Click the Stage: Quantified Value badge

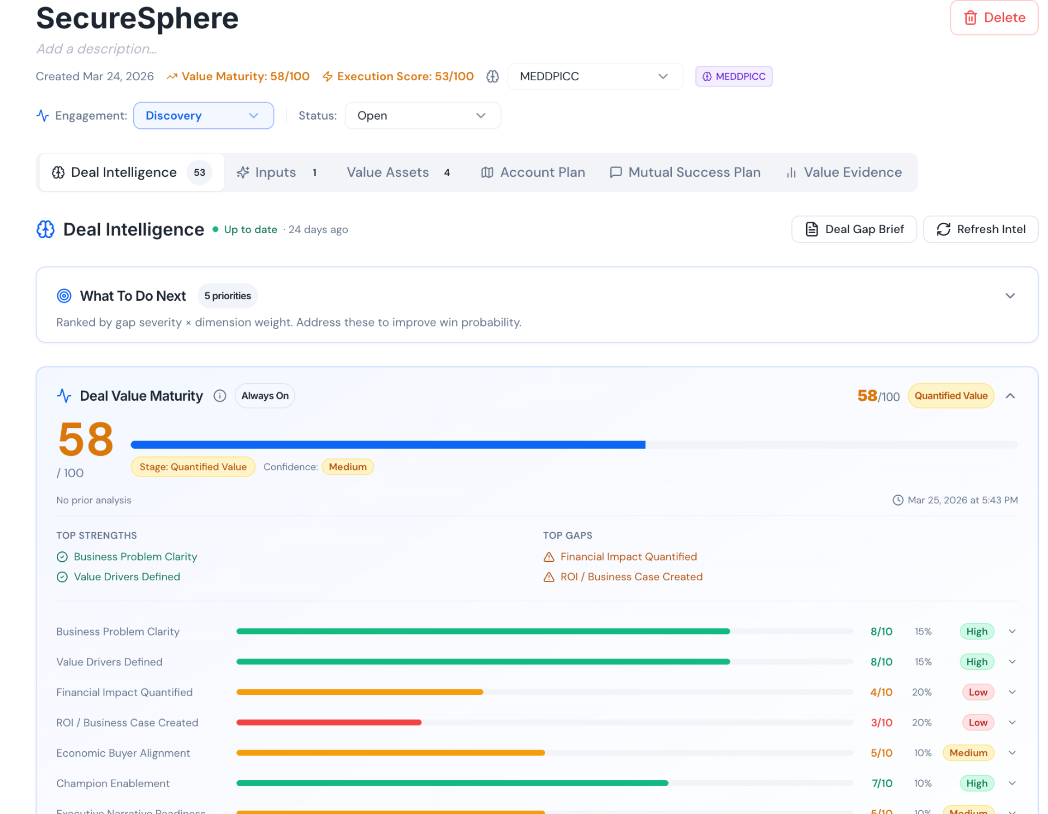(x=193, y=467)
